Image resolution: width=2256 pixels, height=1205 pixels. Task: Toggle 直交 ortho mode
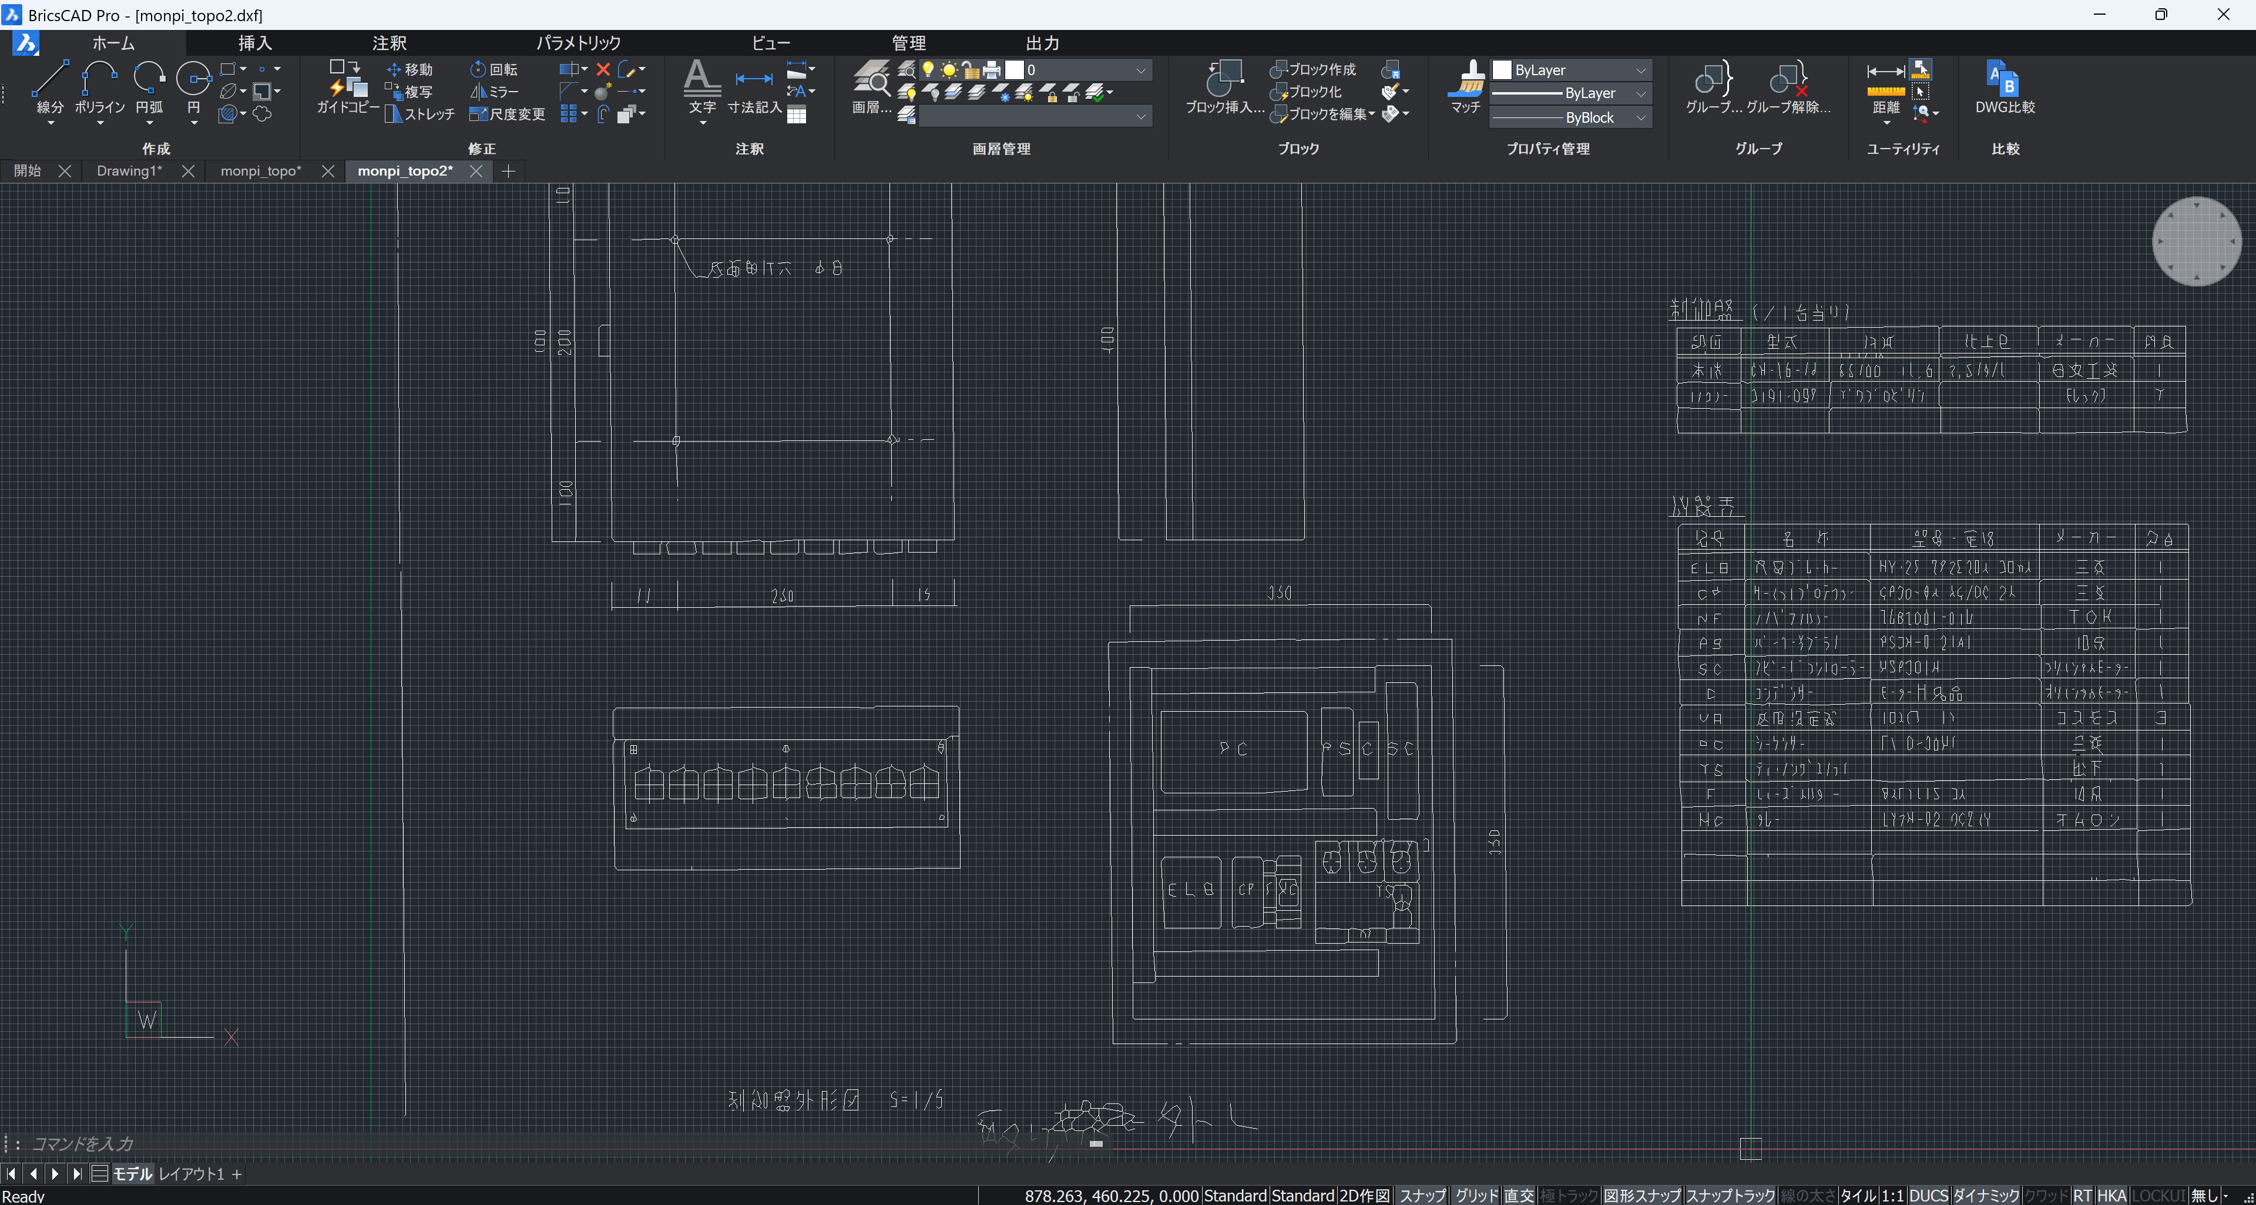(x=1519, y=1196)
